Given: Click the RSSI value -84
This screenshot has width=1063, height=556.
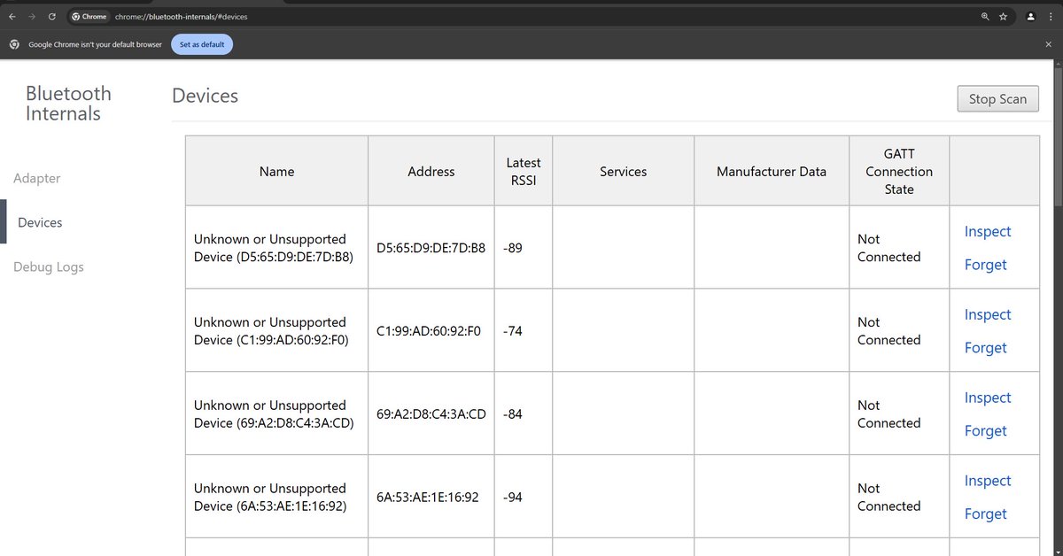Looking at the screenshot, I should coord(513,414).
